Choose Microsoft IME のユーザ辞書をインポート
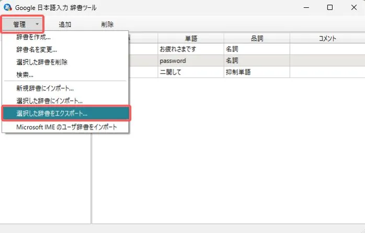Image resolution: width=365 pixels, height=233 pixels. point(65,127)
